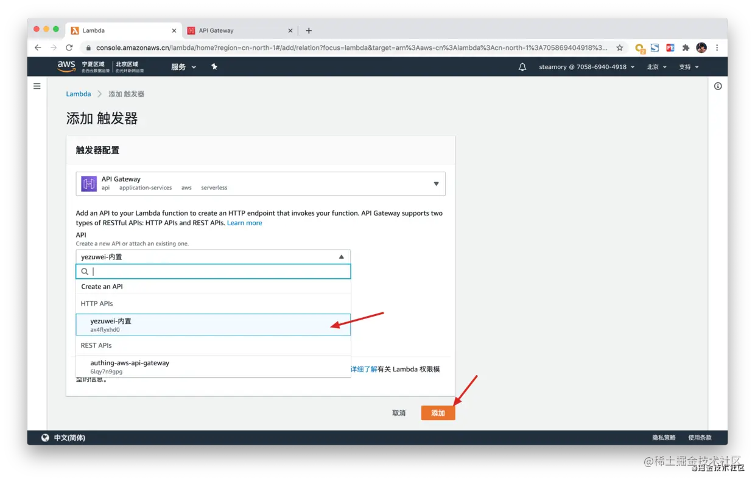Click the 添加 触发器 page title
The width and height of the screenshot is (755, 481).
pyautogui.click(x=102, y=118)
